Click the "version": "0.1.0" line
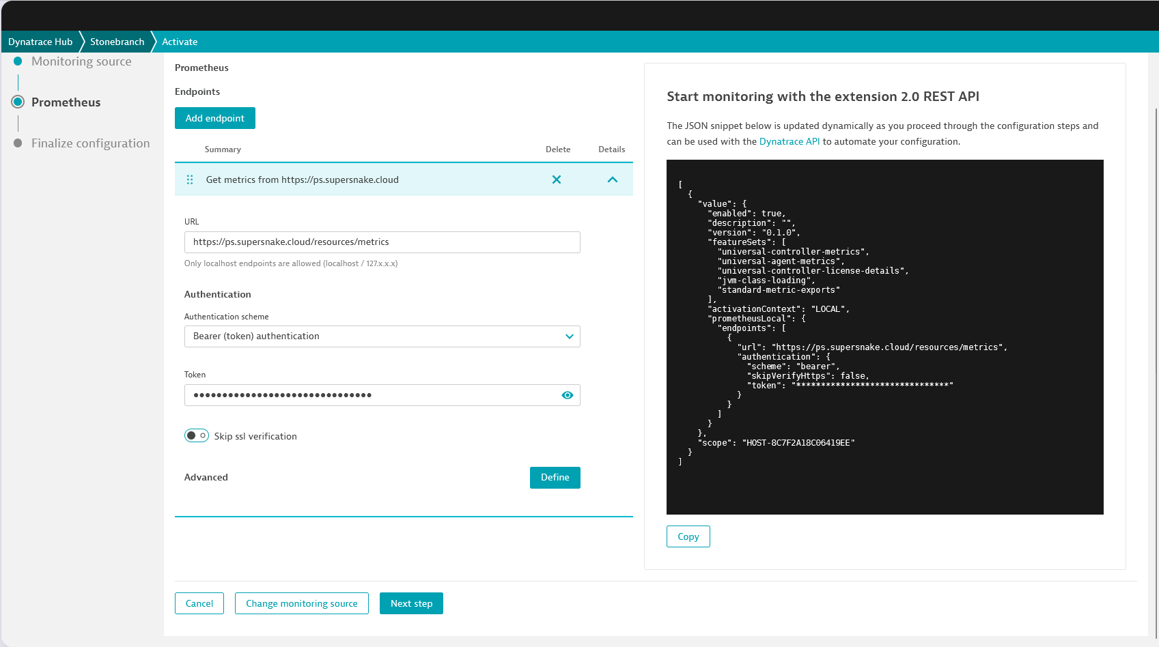Viewport: 1159px width, 647px height. [x=754, y=233]
